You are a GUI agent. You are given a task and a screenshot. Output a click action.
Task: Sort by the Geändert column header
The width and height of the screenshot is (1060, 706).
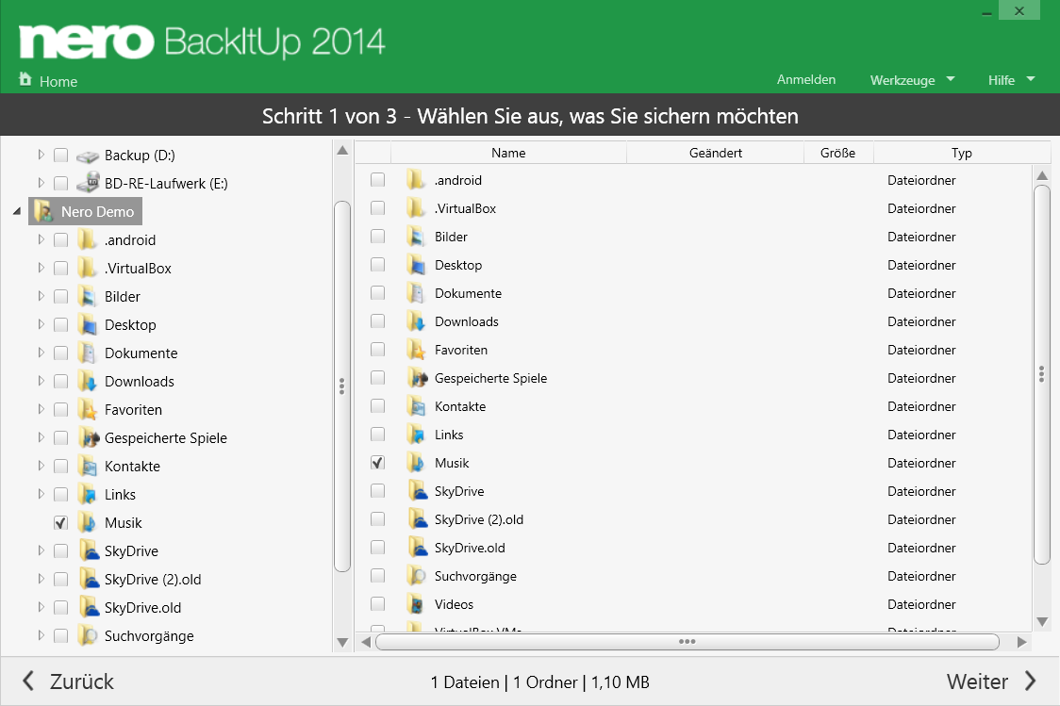[x=715, y=153]
